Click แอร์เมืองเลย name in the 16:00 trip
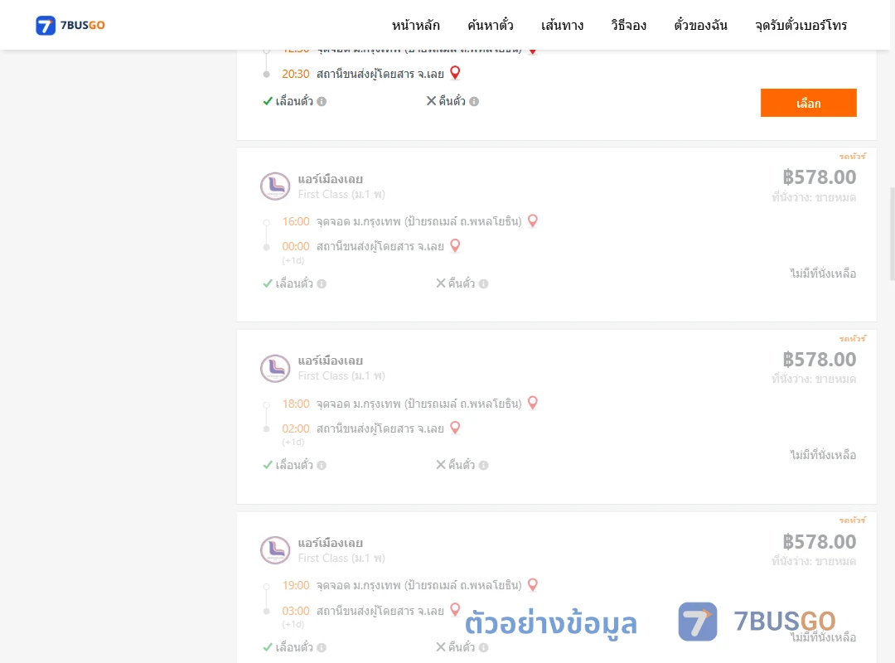Screen dimensions: 895x663 (331, 179)
